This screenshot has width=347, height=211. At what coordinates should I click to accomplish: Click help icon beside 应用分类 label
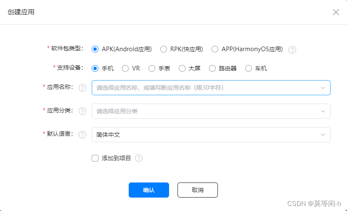[82, 111]
